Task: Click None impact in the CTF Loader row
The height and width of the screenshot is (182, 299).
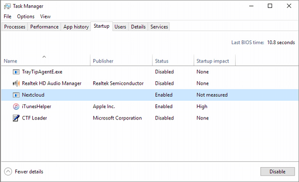Action: (x=202, y=118)
